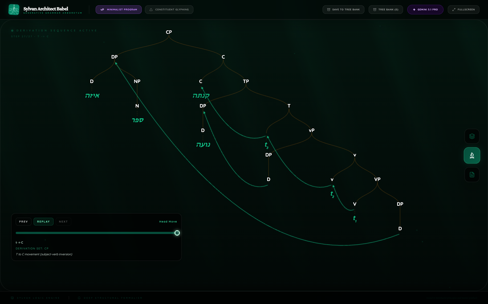This screenshot has width=488, height=304.
Task: Select the TP node in the tree
Action: coord(246,81)
